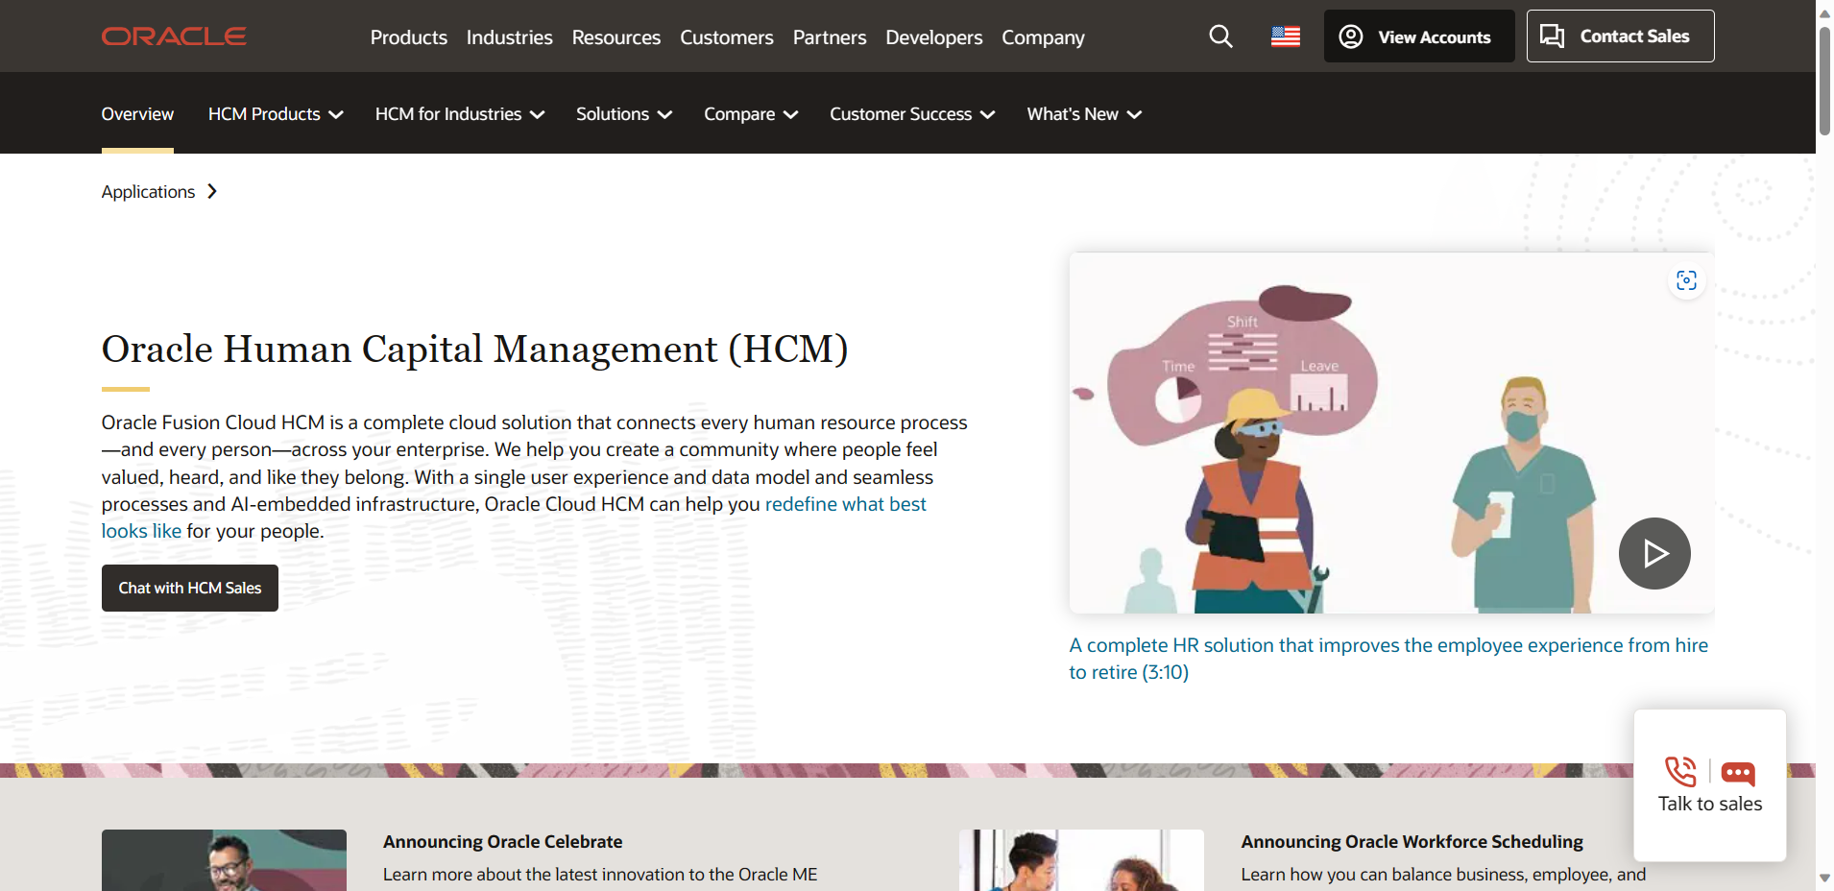Click the expand video fullscreen icon

(1686, 280)
